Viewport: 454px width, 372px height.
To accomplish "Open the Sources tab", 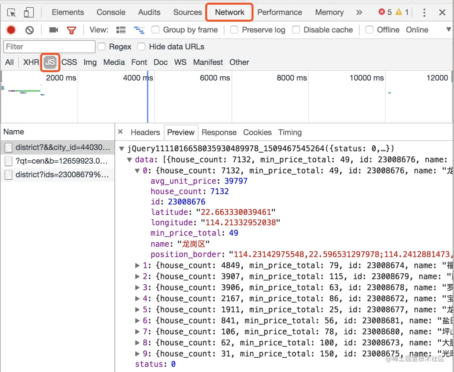I will pyautogui.click(x=187, y=12).
